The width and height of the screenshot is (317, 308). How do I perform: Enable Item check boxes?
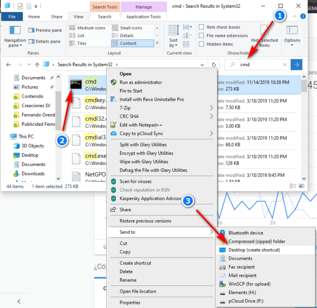pyautogui.click(x=202, y=27)
